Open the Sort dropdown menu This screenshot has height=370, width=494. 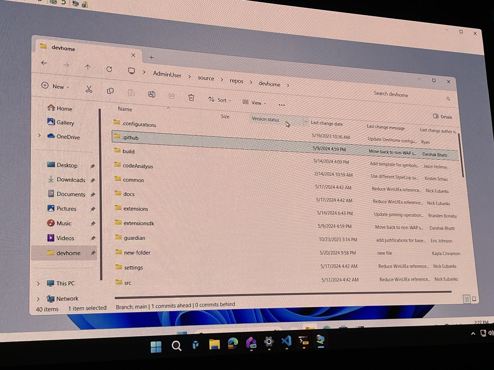(219, 100)
